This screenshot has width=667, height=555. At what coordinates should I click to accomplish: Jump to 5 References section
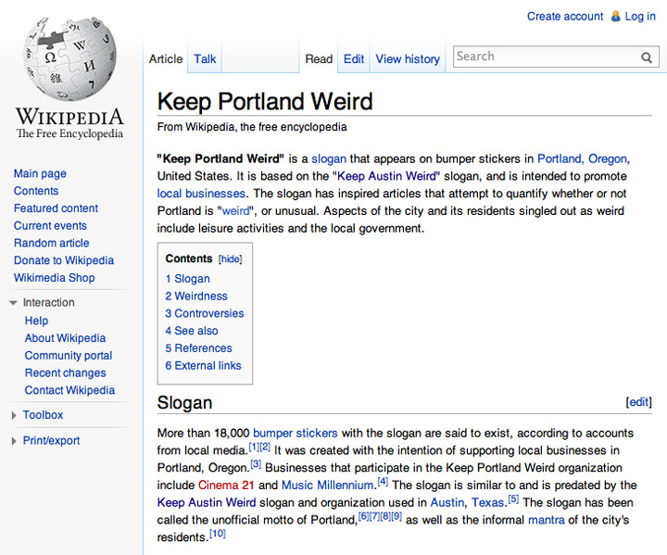click(x=198, y=348)
